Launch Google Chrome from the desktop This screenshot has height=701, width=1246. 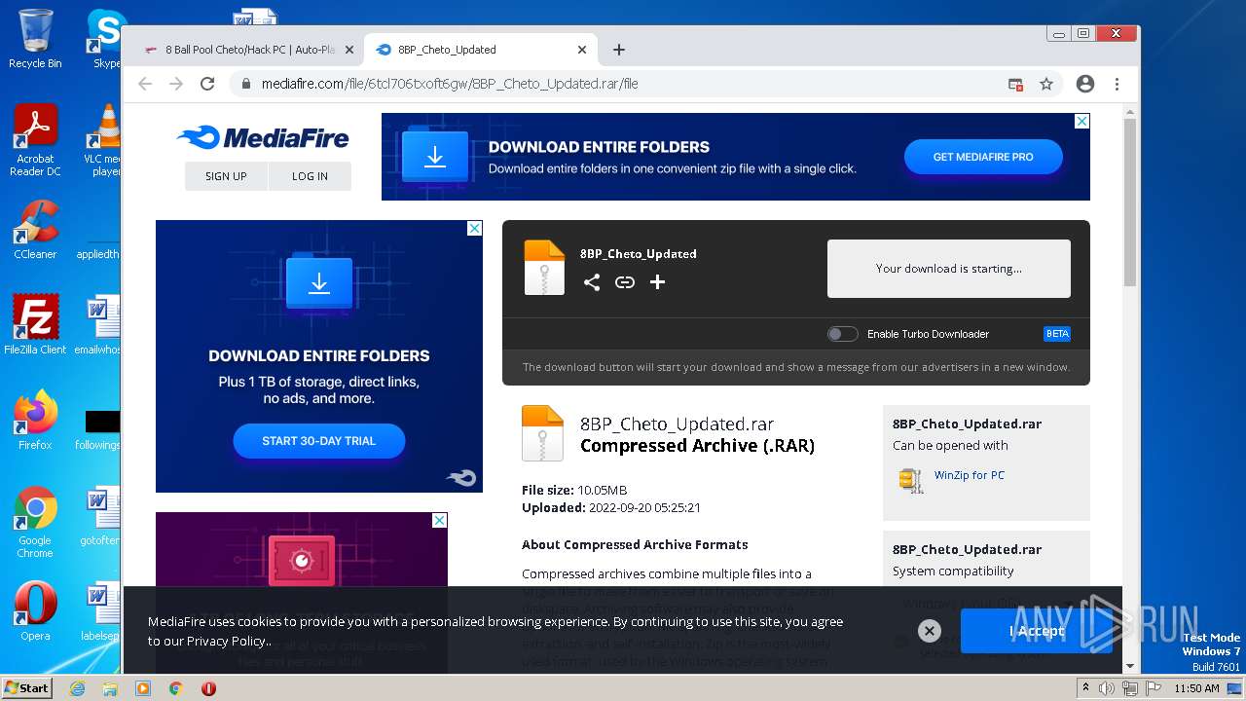[35, 523]
